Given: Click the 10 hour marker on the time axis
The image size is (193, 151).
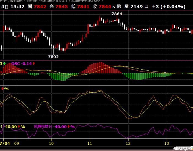Looking at the screenshot, I should (x=51, y=143).
